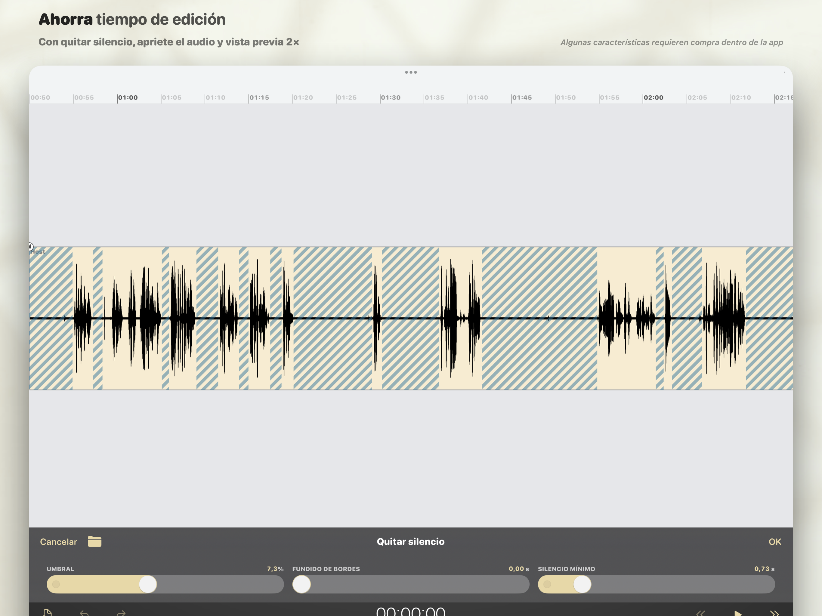
Task: Click the FUNDIDO DE BORDES label
Action: click(x=326, y=569)
